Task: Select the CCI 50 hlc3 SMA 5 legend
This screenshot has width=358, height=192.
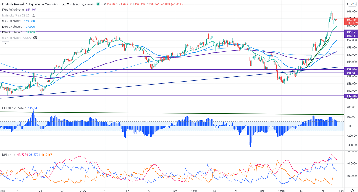Action: click(x=14, y=108)
